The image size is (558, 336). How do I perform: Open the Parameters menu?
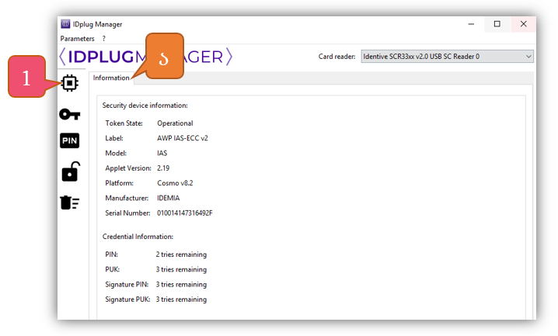click(x=77, y=39)
